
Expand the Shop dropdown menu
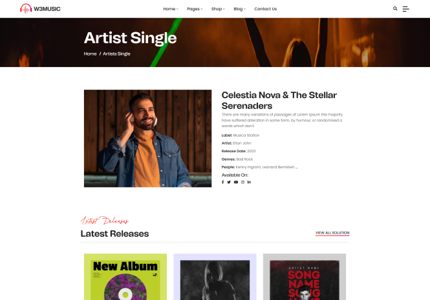218,9
